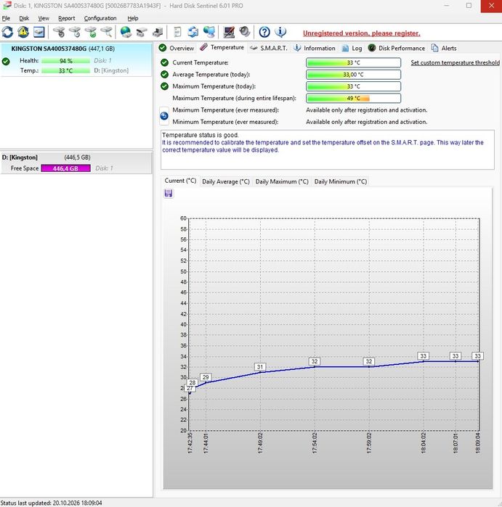Click the blue info bubble icon
This screenshot has width=502, height=507.
pos(280,32)
